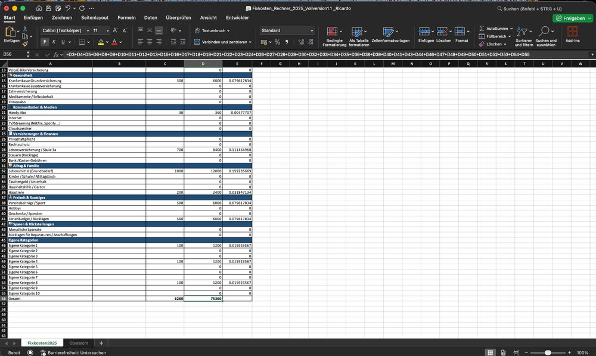Toggle italic formatting K button

tap(54, 42)
